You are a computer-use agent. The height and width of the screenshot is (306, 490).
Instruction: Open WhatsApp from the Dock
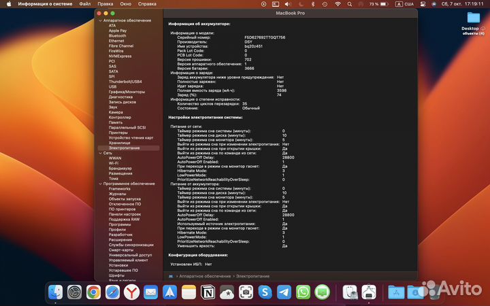click(x=303, y=292)
